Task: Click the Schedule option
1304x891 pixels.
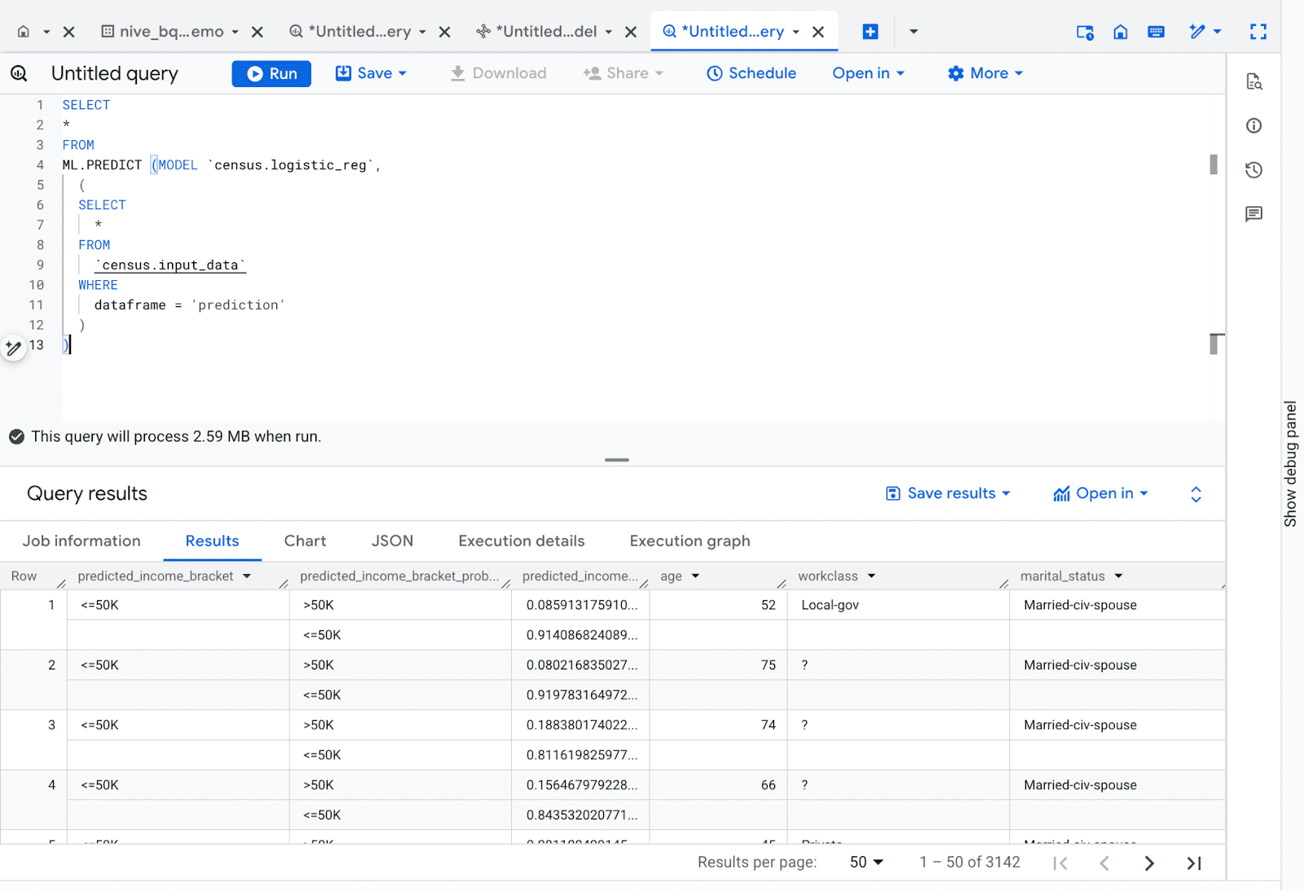Action: point(751,72)
